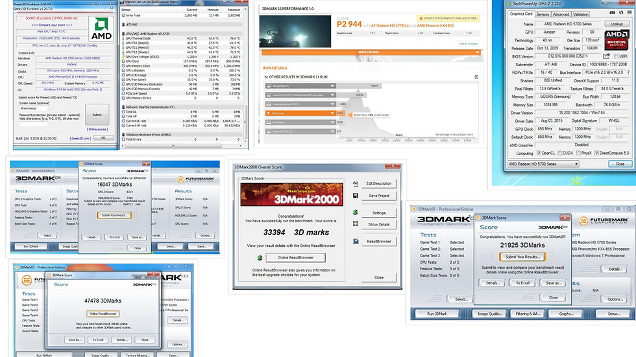The height and width of the screenshot is (357, 636).
Task: Expand the orange Result Details bar
Action: [372, 52]
